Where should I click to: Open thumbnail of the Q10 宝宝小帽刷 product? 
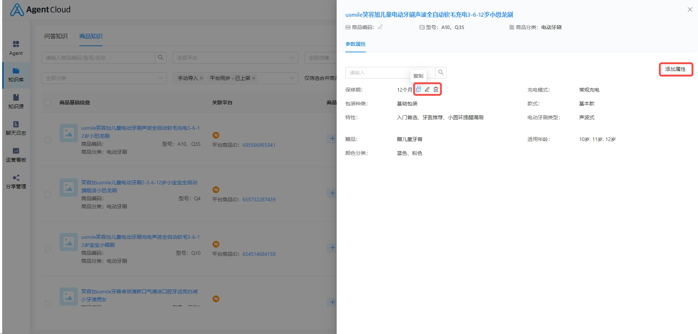69,242
